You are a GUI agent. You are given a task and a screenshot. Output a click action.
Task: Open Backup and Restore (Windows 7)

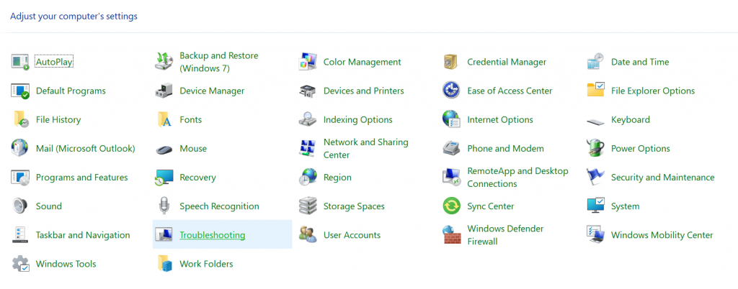point(218,62)
